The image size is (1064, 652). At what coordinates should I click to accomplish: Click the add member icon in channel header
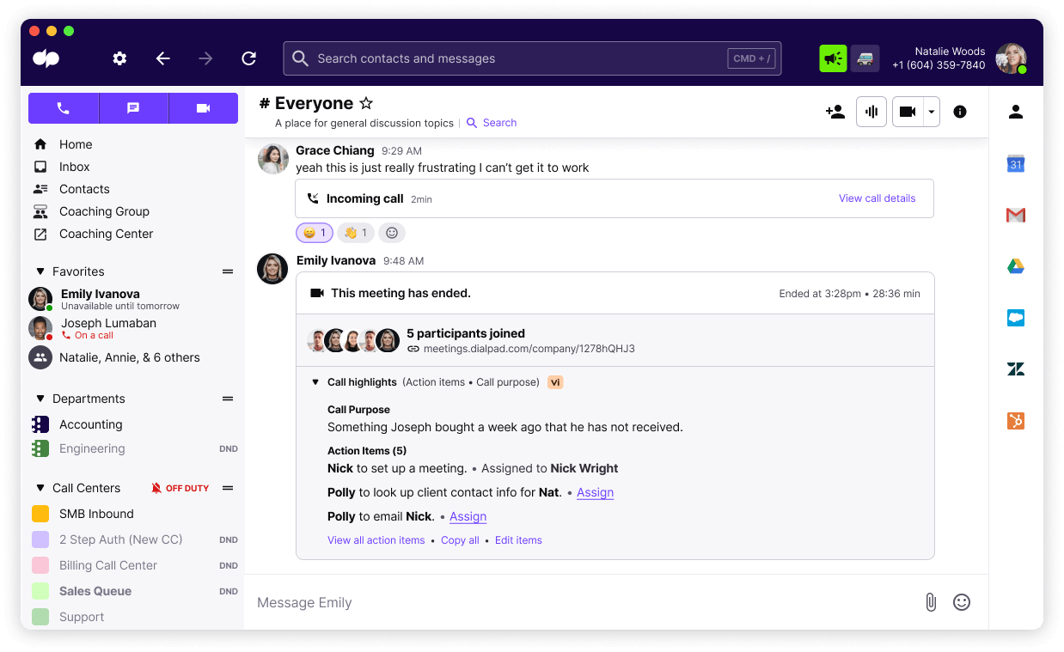point(835,112)
